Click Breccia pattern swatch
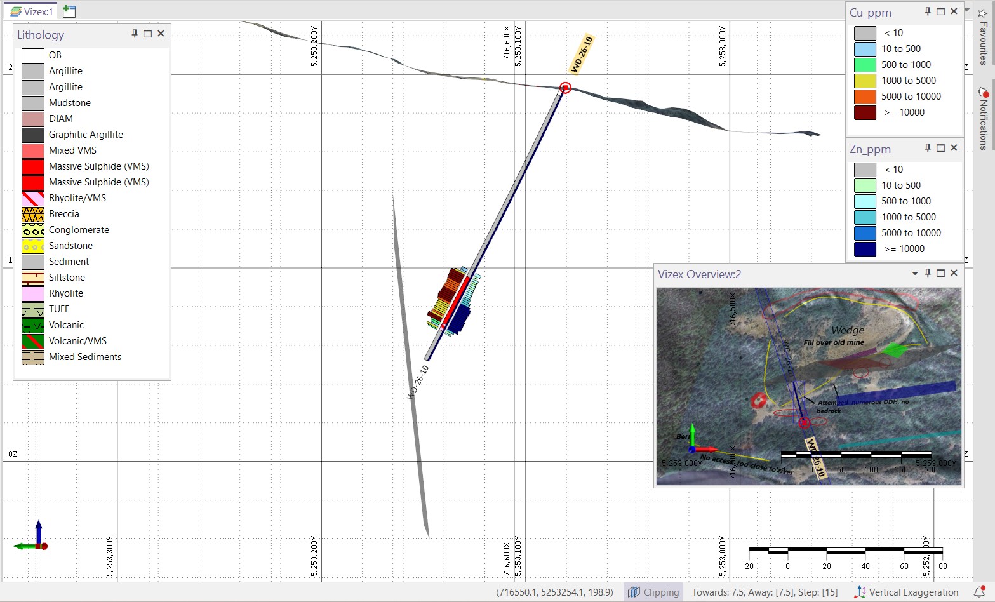This screenshot has width=995, height=602. tap(33, 214)
